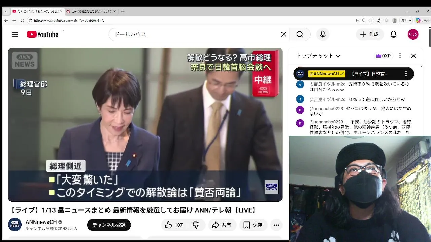Click the first @吉良イヅル-m2q chat avatar
The height and width of the screenshot is (242, 431).
pos(300,84)
